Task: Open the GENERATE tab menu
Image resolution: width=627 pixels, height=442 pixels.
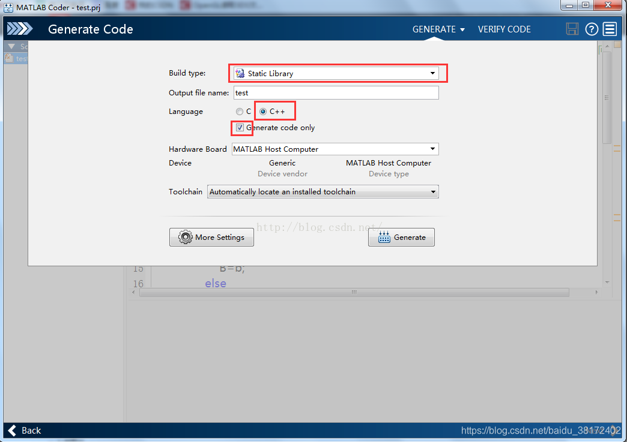Action: point(438,29)
